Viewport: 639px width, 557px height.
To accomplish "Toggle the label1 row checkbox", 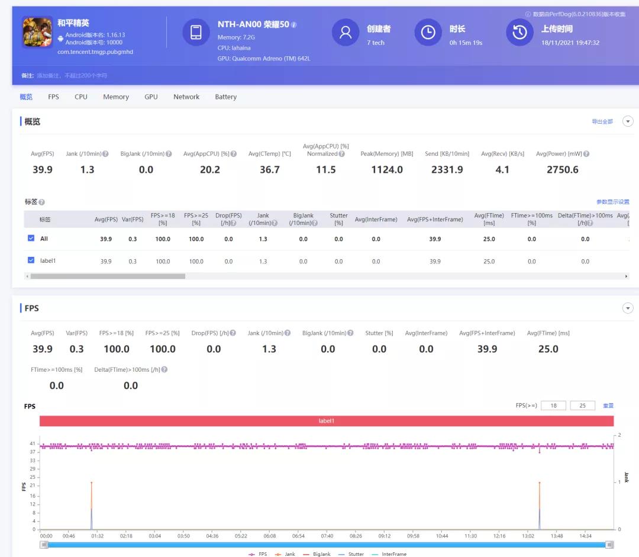I will 31,260.
